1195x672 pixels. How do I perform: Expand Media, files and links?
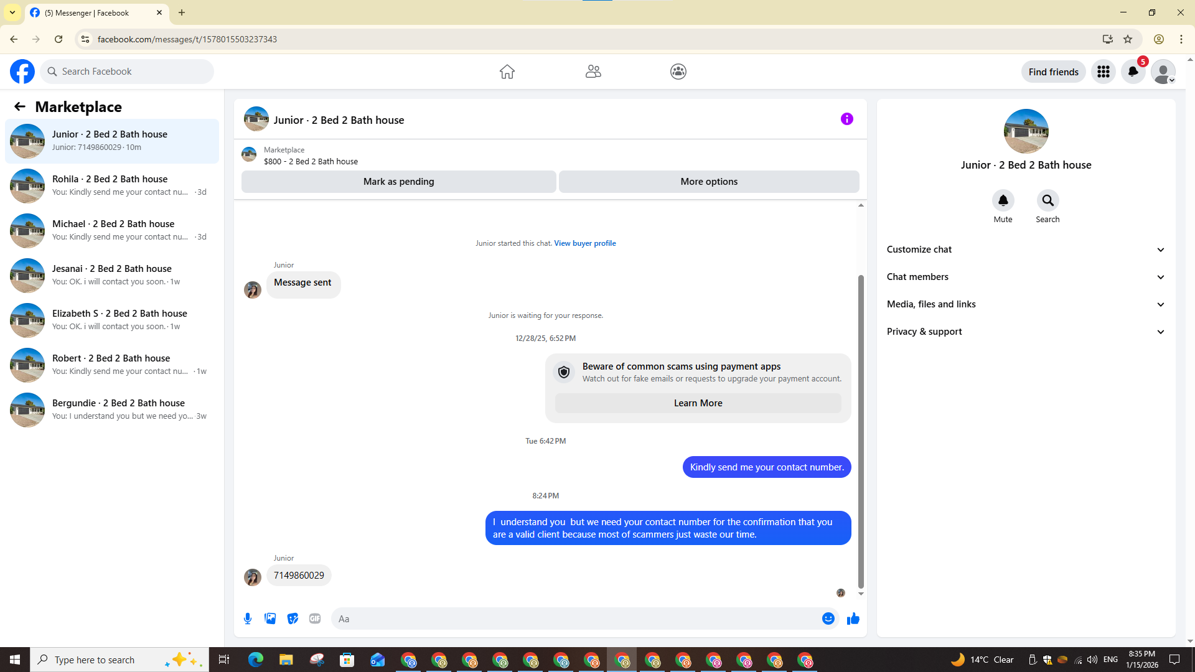point(1025,304)
